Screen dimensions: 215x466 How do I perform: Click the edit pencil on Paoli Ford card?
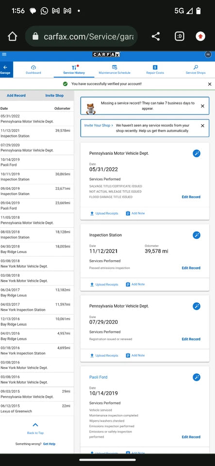(x=196, y=377)
